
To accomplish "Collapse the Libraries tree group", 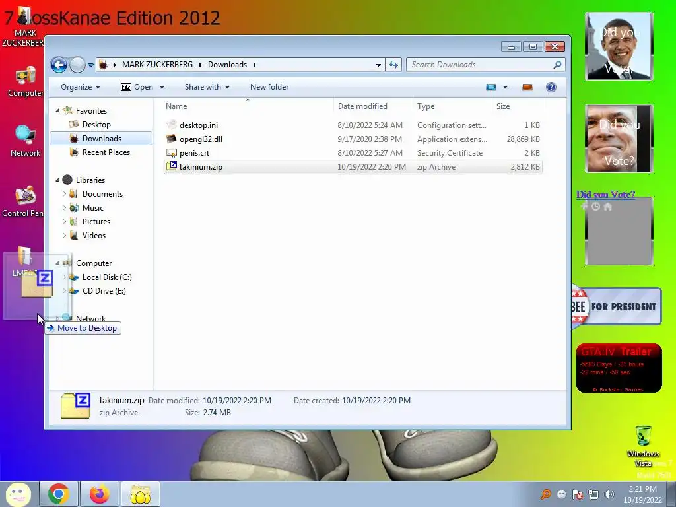I will (x=58, y=180).
